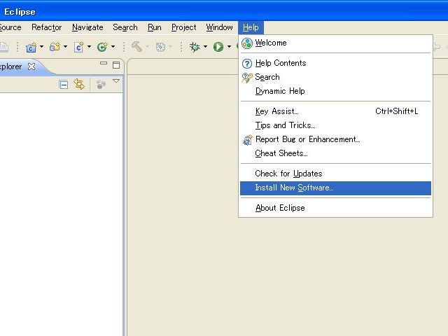Click the Build hammer icon
448x336 pixels.
(x=137, y=47)
